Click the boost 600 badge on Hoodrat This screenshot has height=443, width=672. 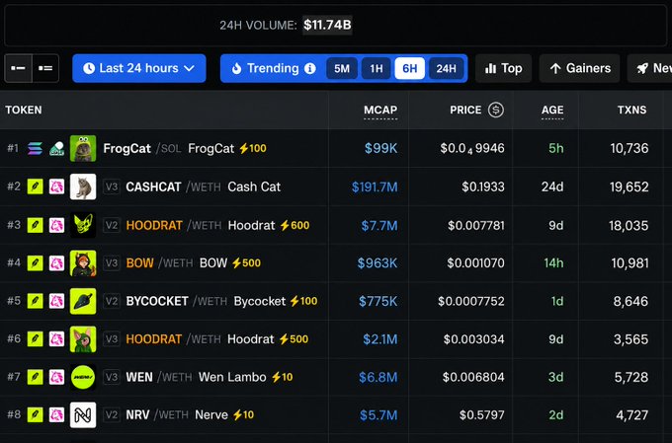pyautogui.click(x=294, y=225)
